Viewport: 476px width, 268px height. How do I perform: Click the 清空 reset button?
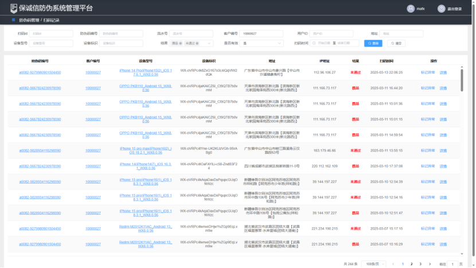(x=396, y=43)
